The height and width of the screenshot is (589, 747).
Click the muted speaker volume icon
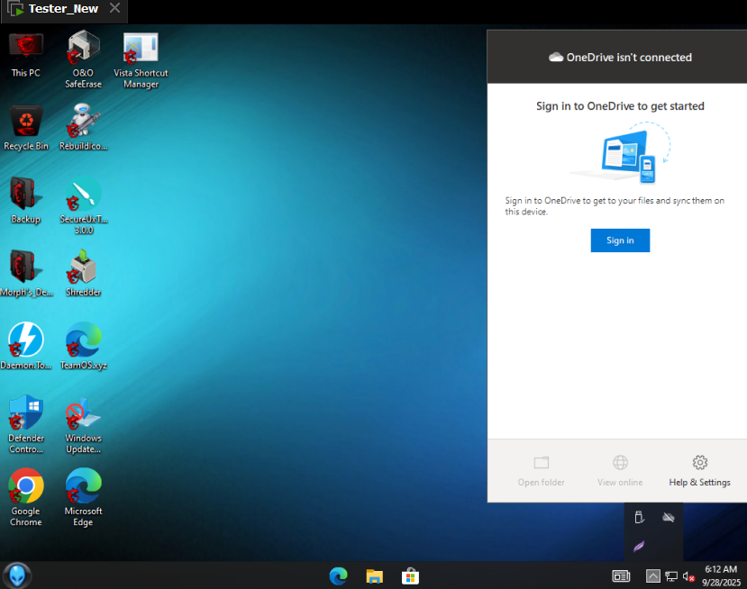(x=688, y=575)
